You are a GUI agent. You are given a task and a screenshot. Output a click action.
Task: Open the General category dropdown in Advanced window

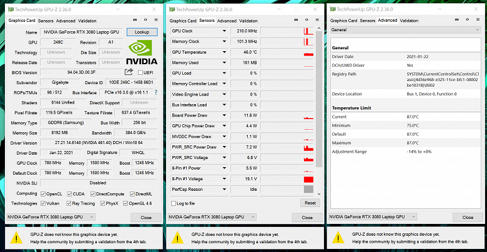coord(405,30)
